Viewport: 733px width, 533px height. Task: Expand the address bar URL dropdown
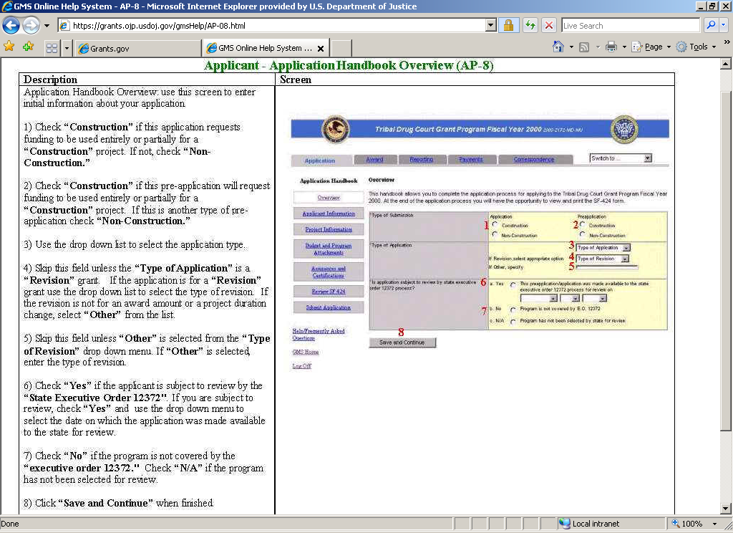coord(490,25)
